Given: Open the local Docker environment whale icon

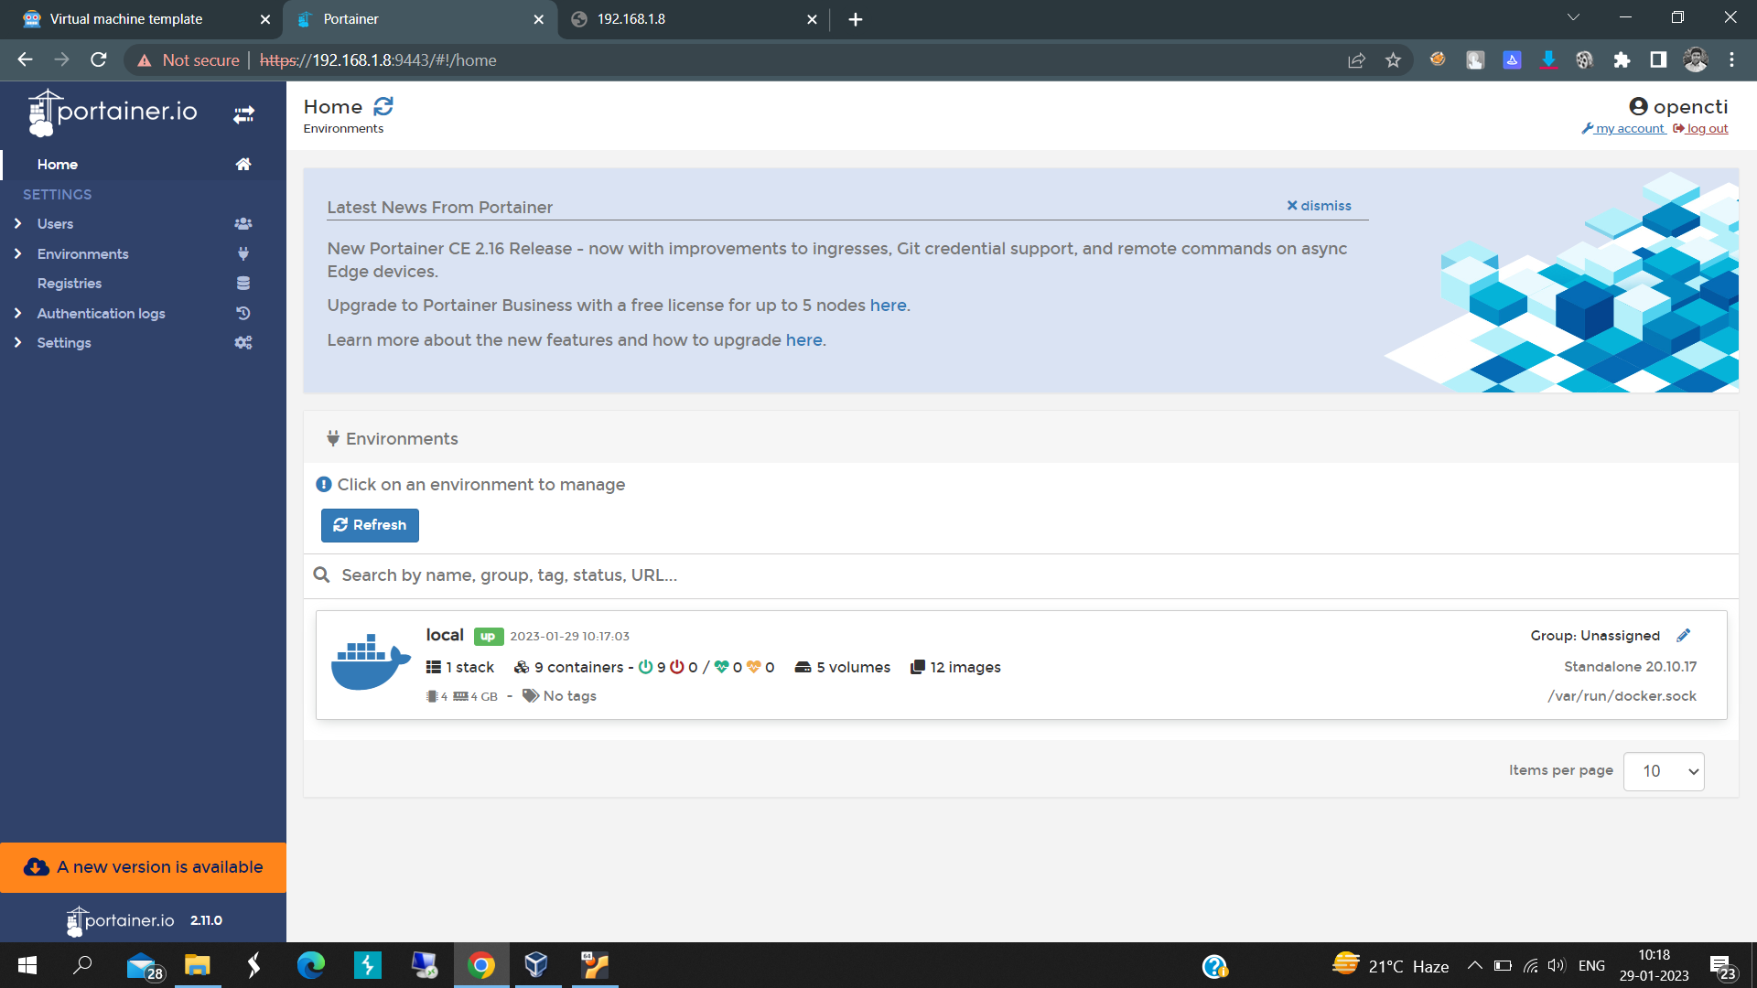Looking at the screenshot, I should click(x=370, y=661).
